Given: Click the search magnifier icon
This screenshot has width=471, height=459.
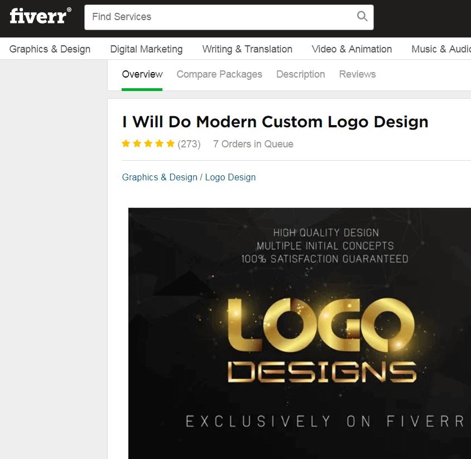Looking at the screenshot, I should tap(362, 16).
